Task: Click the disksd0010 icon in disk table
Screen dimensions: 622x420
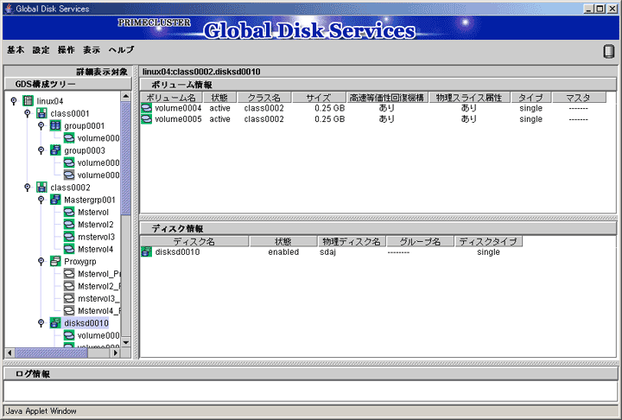Action: 146,251
